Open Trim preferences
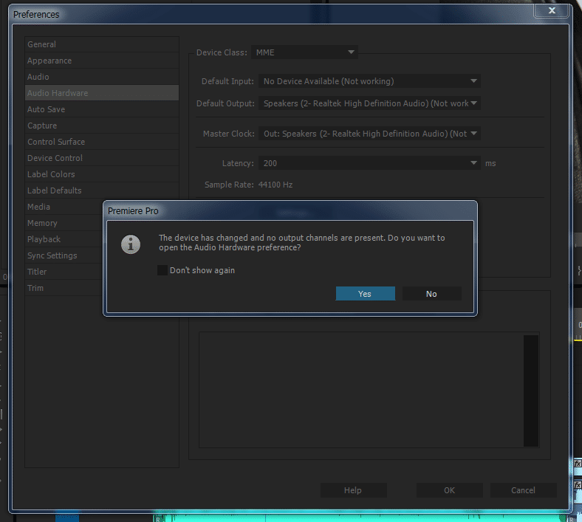Screen dimensions: 582x522 [x=64, y=288]
